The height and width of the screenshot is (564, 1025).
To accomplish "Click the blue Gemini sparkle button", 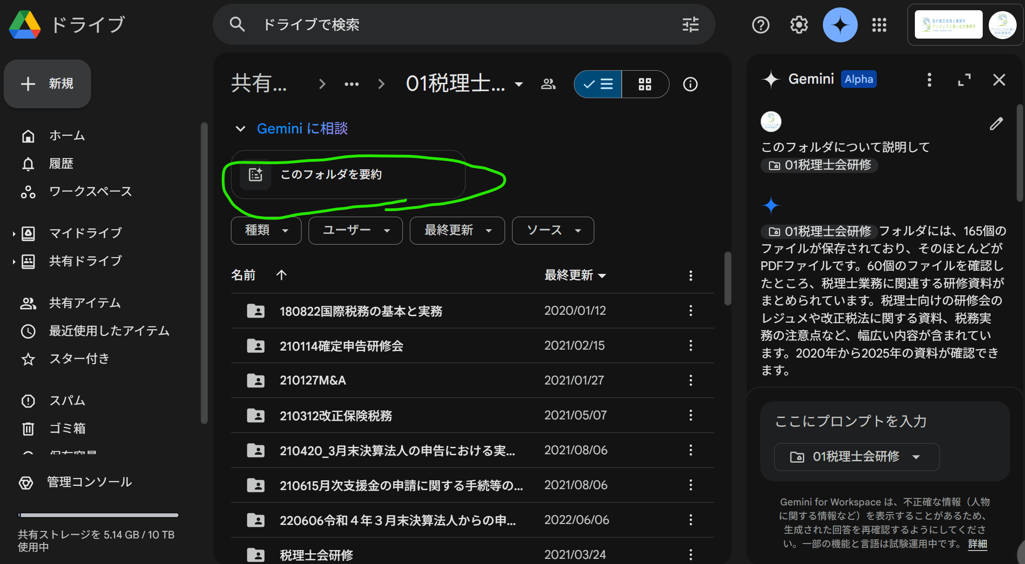I will click(x=840, y=25).
